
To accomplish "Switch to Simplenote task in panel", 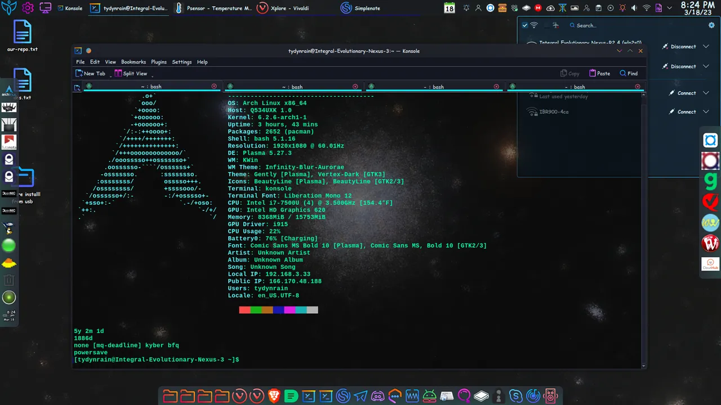I will tap(360, 8).
